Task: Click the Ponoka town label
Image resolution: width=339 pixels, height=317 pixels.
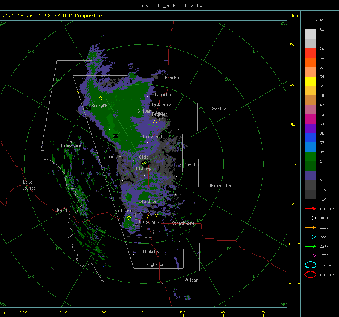Action: [x=172, y=78]
